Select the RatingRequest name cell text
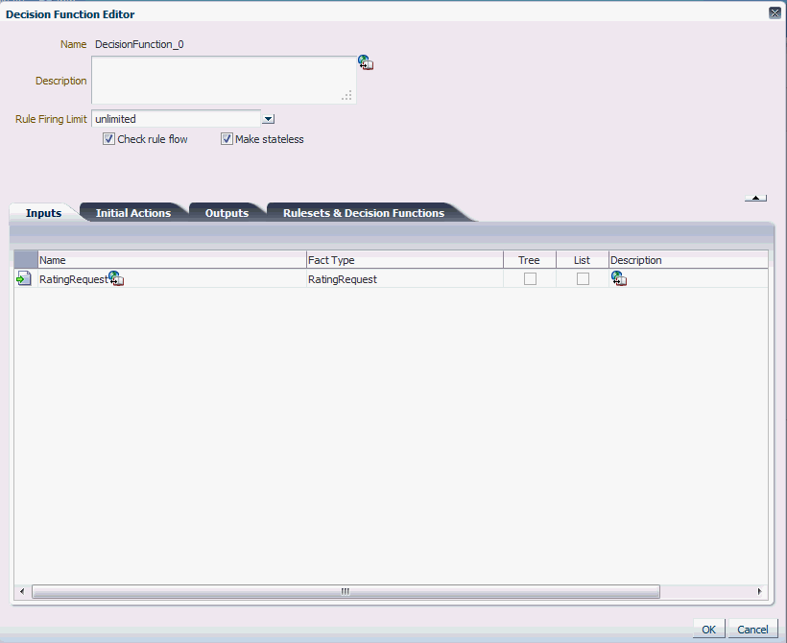The image size is (787, 643). click(x=73, y=279)
